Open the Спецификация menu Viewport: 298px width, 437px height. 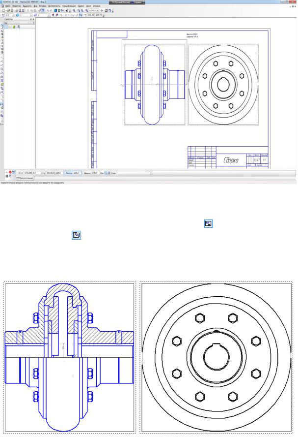tap(69, 6)
